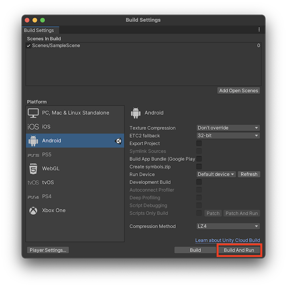Select the PS5 platform icon

33,155
